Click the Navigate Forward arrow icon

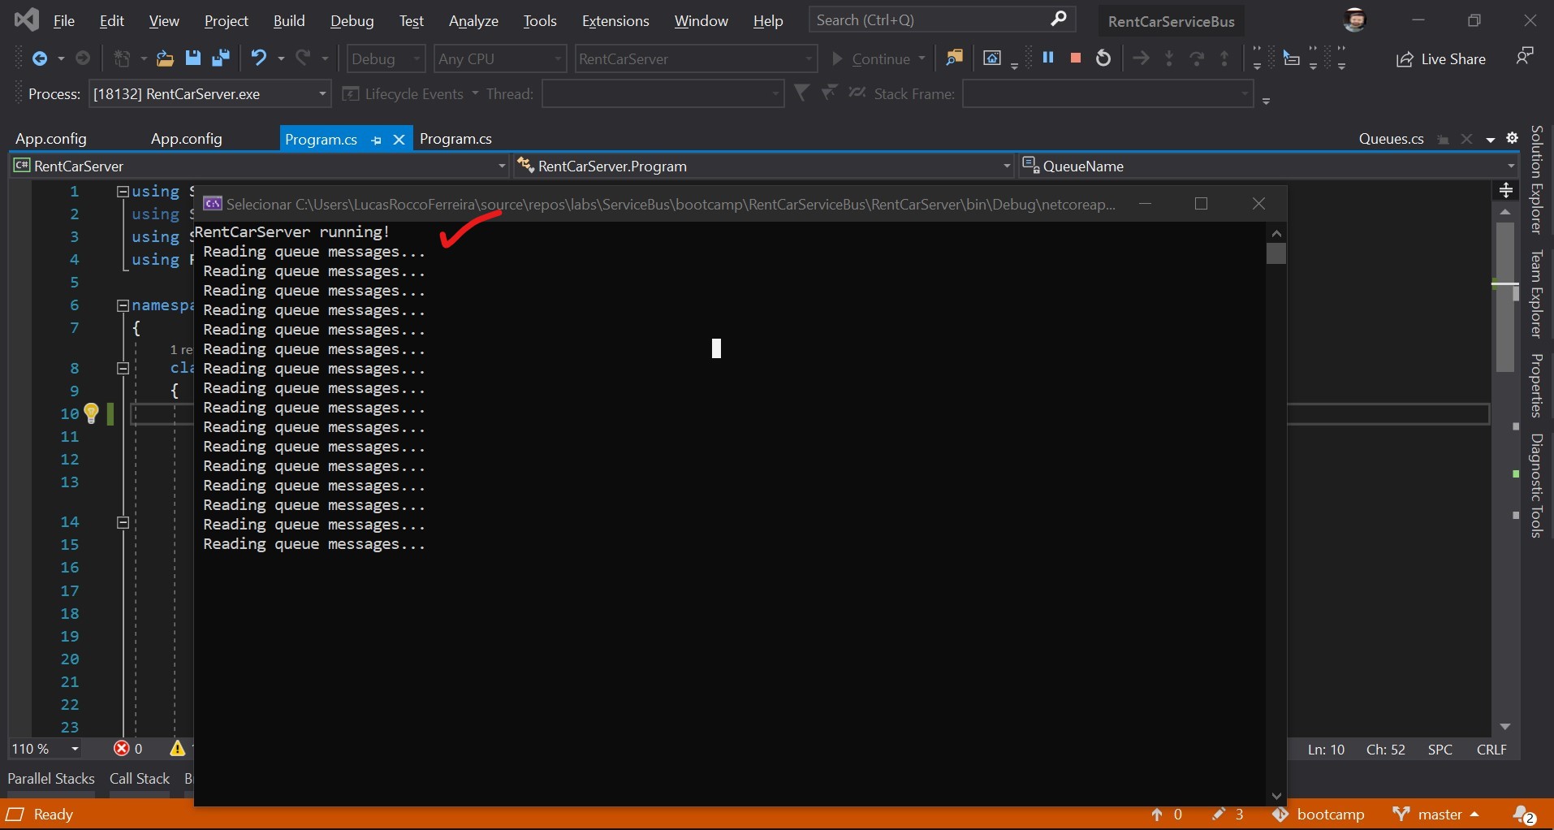click(x=83, y=58)
